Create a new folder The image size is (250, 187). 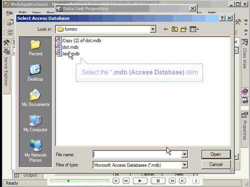(x=184, y=29)
